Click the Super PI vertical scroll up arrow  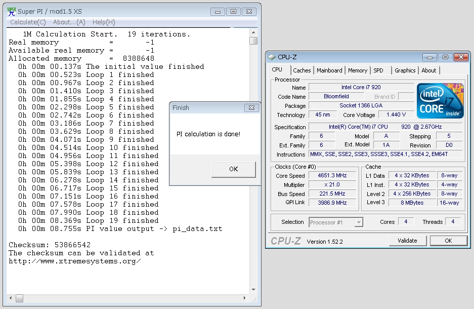[253, 32]
